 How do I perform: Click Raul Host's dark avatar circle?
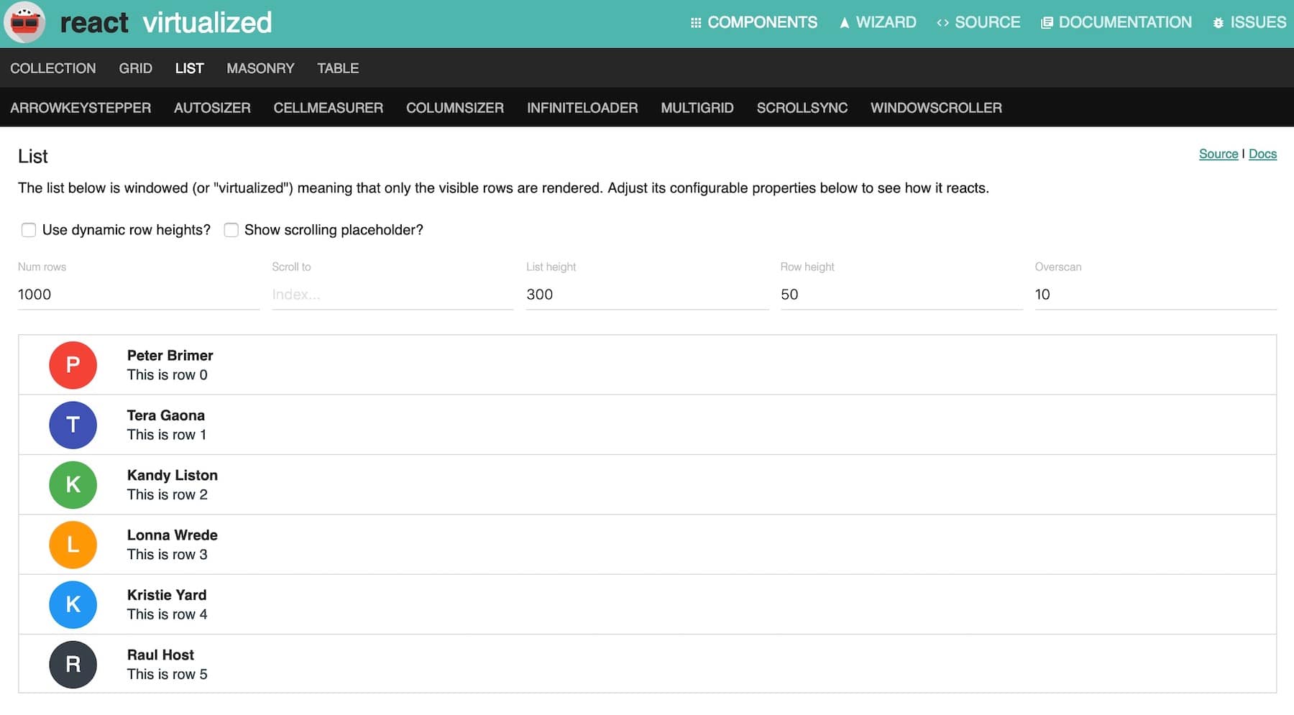73,665
